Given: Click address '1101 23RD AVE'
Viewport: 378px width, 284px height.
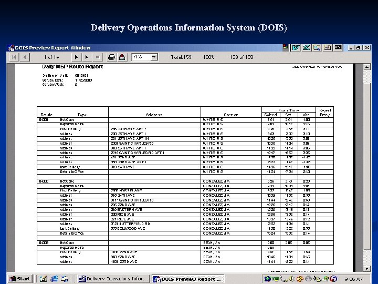Looking at the screenshot, I should pos(124,262).
